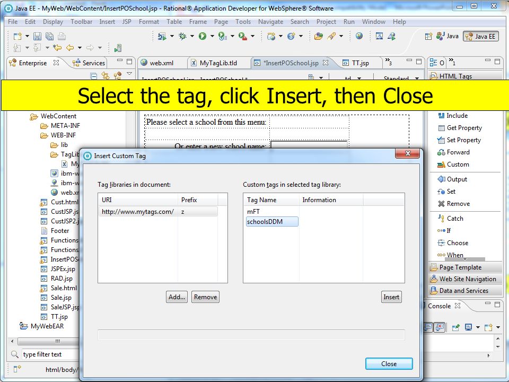Open the Debug dropdown arrow
Image resolution: width=509 pixels, height=382 pixels.
[192, 36]
